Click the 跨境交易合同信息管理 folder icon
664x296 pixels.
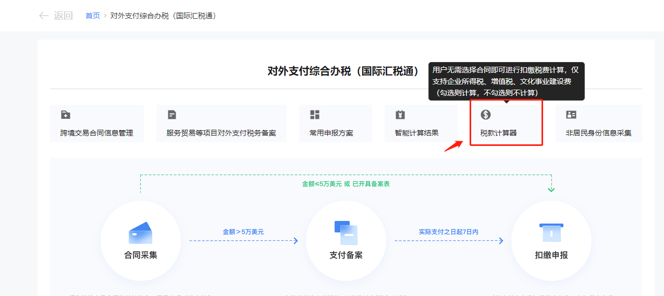point(65,115)
